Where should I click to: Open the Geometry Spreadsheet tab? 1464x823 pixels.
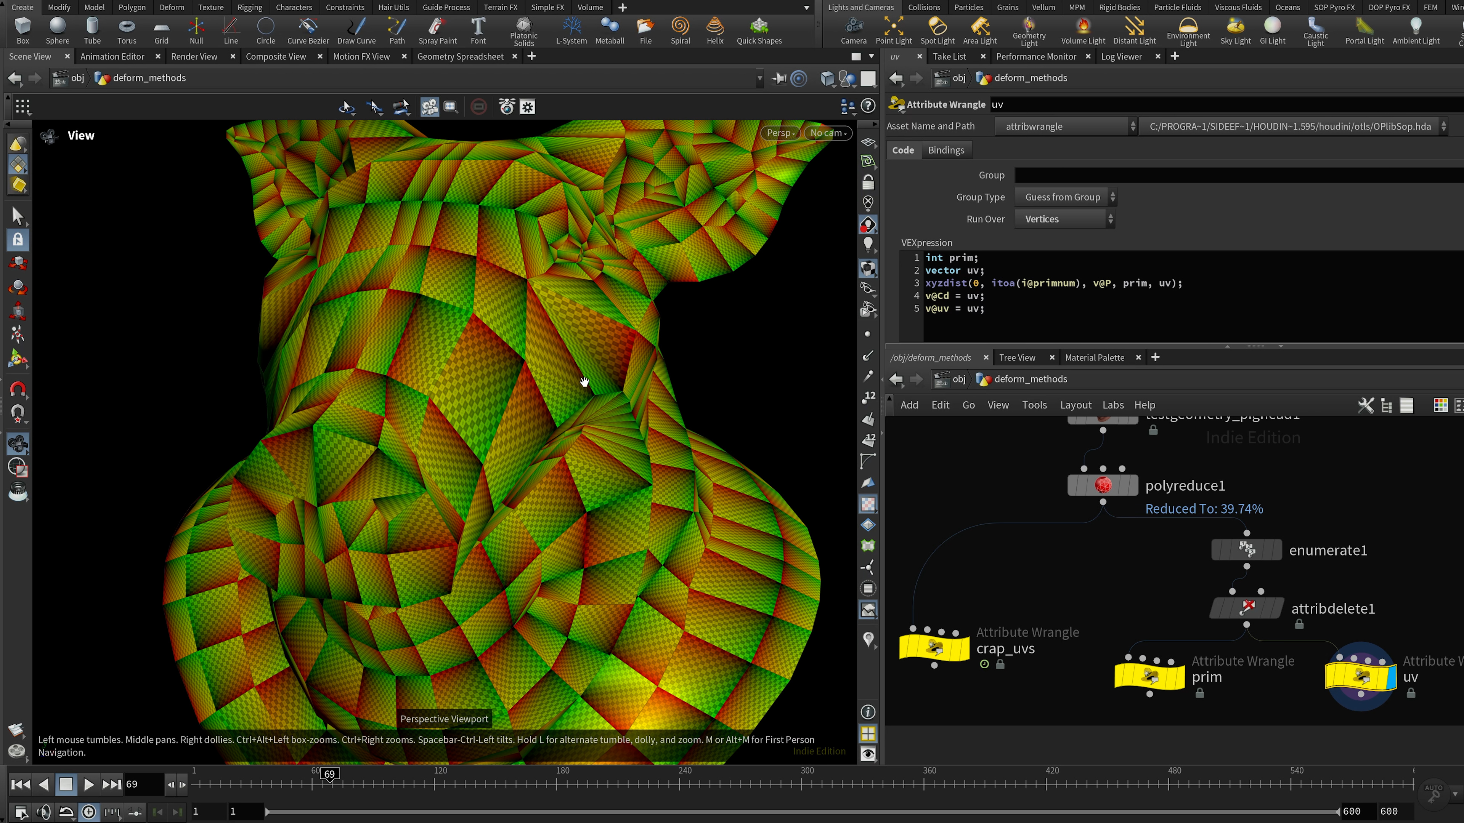tap(460, 56)
